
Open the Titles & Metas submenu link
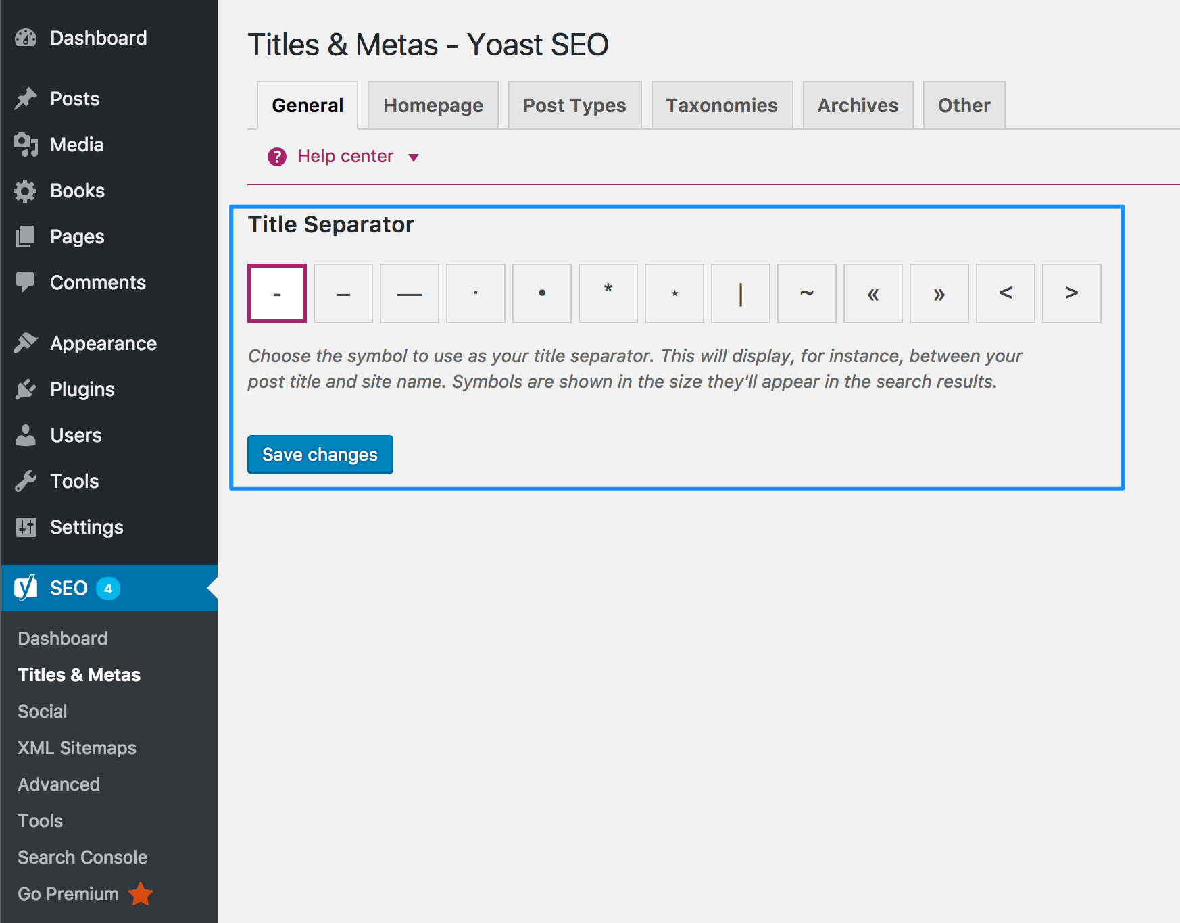pyautogui.click(x=79, y=675)
